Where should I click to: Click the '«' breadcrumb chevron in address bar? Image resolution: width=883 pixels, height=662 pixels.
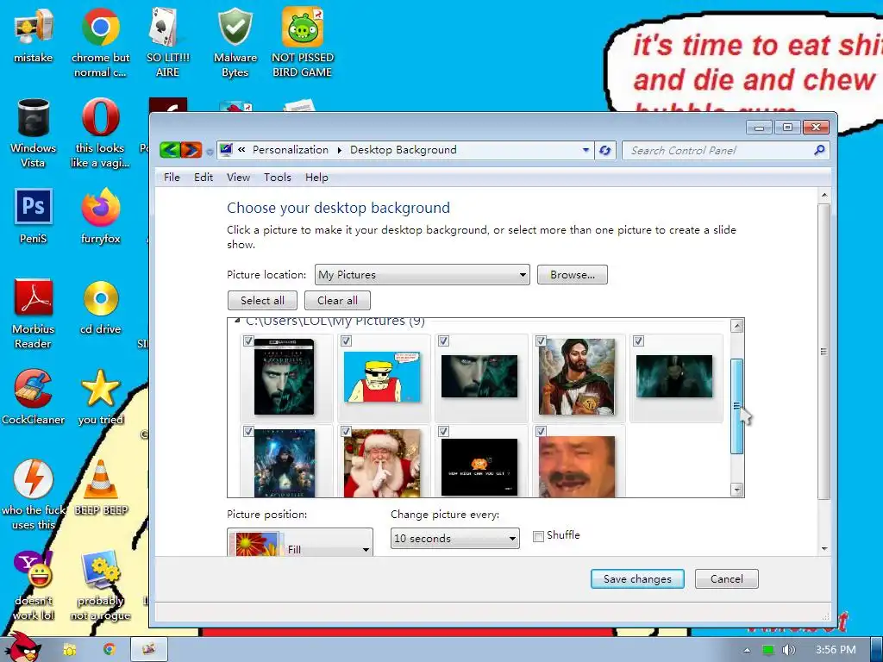(241, 150)
